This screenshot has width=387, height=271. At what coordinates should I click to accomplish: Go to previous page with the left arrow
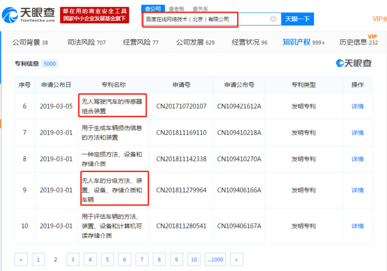pos(21,259)
